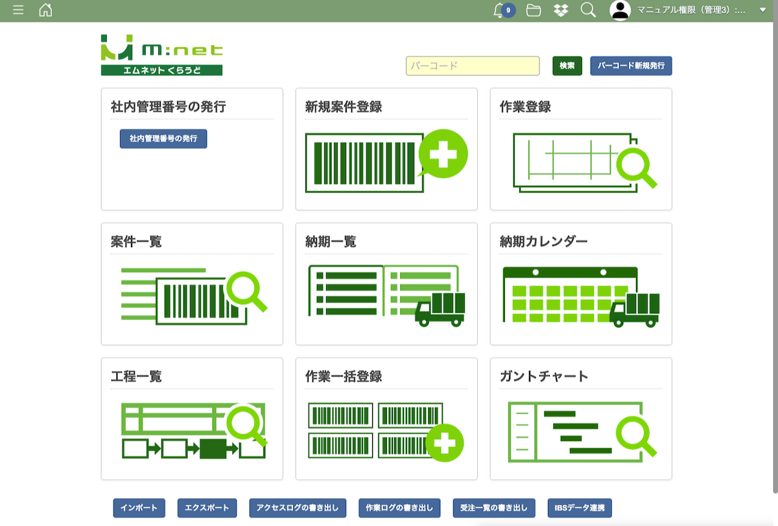Open search with magnifying glass icon
The height and width of the screenshot is (526, 778).
click(588, 10)
